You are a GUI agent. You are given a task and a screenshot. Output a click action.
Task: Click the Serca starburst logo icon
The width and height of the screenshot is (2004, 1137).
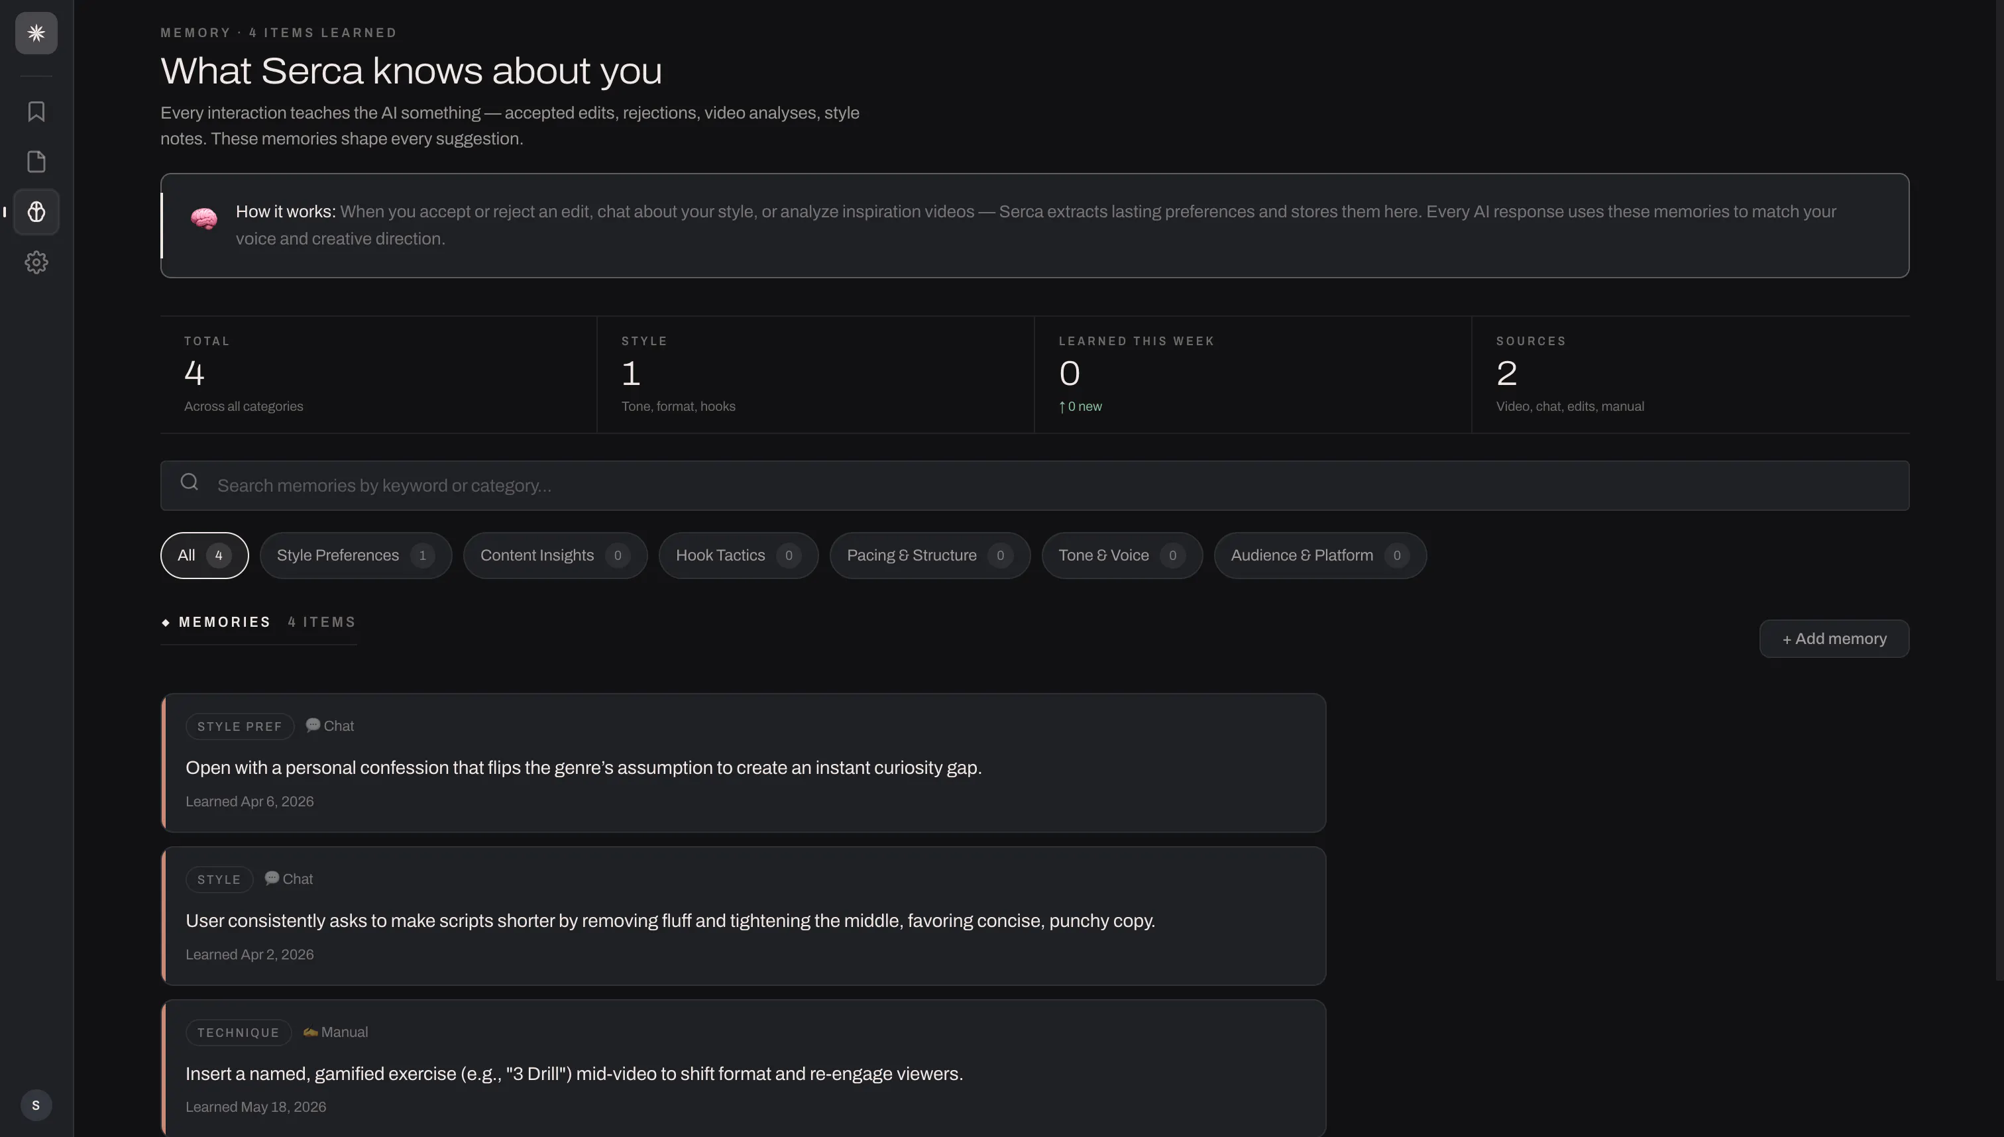(x=36, y=33)
